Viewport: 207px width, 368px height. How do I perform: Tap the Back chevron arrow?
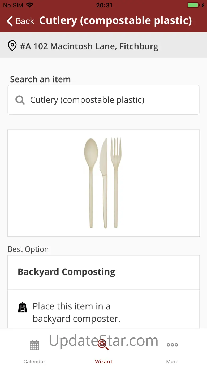pyautogui.click(x=10, y=21)
